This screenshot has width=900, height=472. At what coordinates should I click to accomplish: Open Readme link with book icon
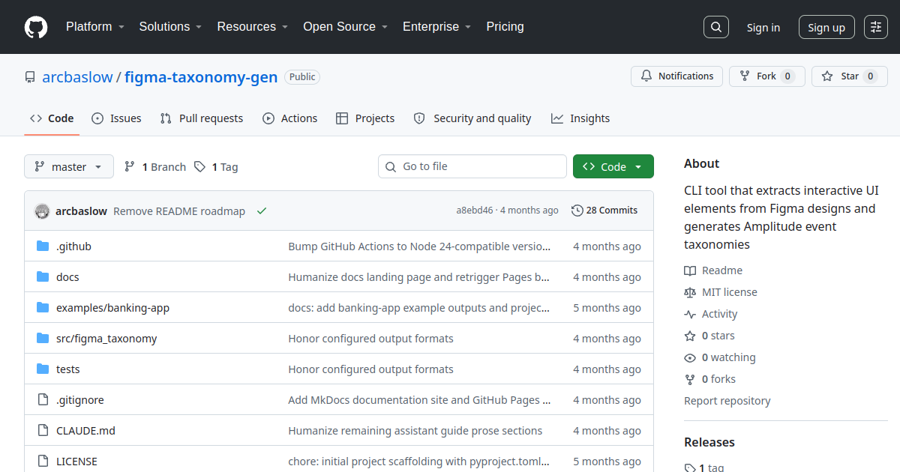(x=713, y=270)
